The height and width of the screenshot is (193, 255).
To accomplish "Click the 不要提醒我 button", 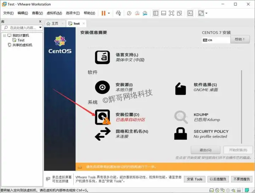I will click(x=242, y=179).
